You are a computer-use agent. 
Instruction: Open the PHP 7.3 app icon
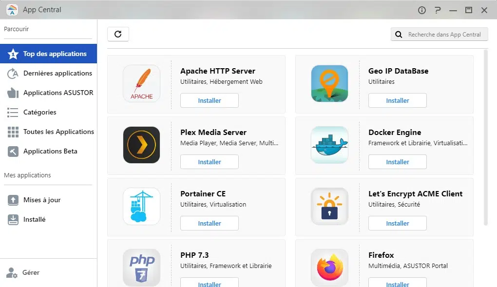coord(141,268)
